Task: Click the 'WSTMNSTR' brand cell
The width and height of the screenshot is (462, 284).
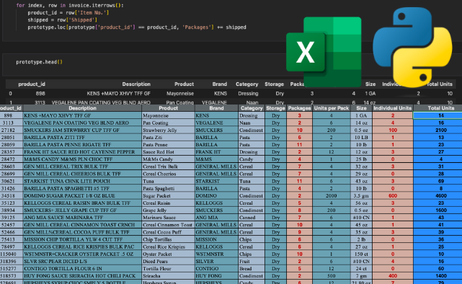Action: pyautogui.click(x=216, y=254)
